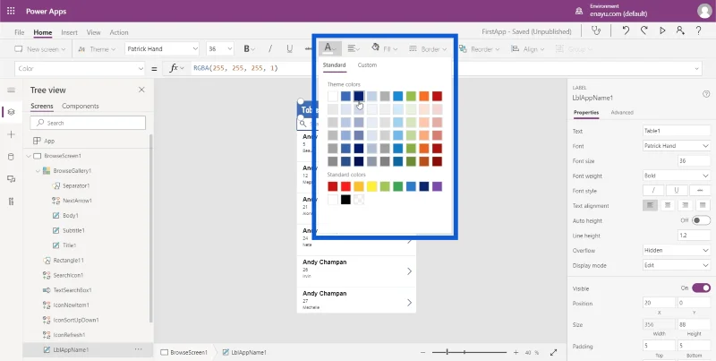
Task: Toggle underline formatting in the toolbar
Action: click(x=289, y=49)
